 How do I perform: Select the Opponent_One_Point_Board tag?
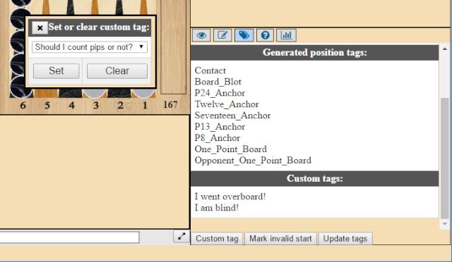pyautogui.click(x=253, y=160)
